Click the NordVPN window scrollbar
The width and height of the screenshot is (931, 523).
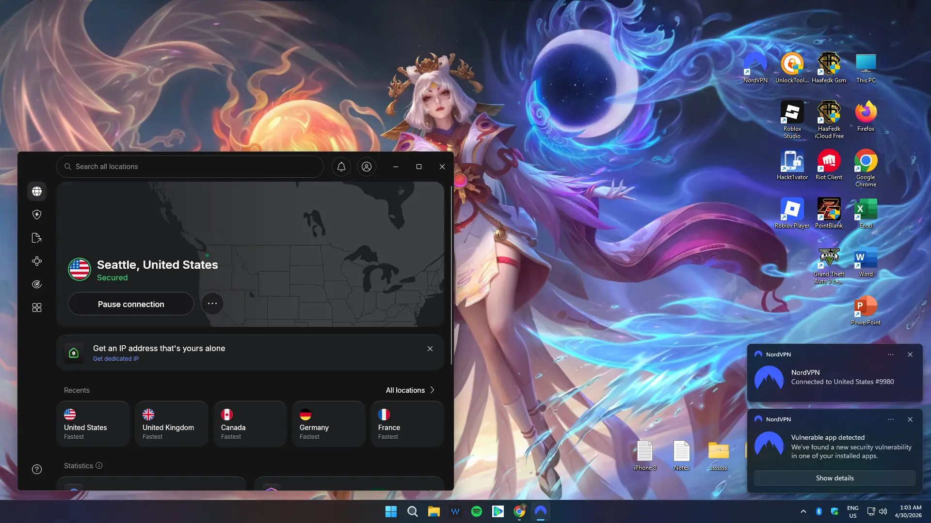click(451, 275)
